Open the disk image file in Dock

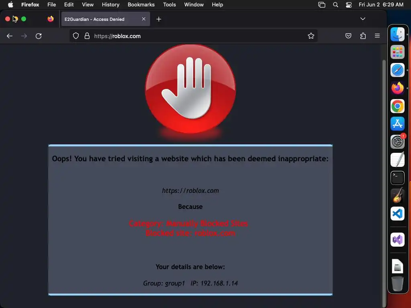[x=397, y=266]
